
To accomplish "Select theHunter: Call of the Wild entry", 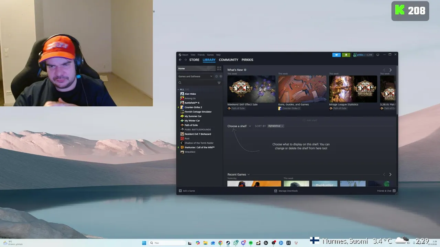I will point(199,147).
